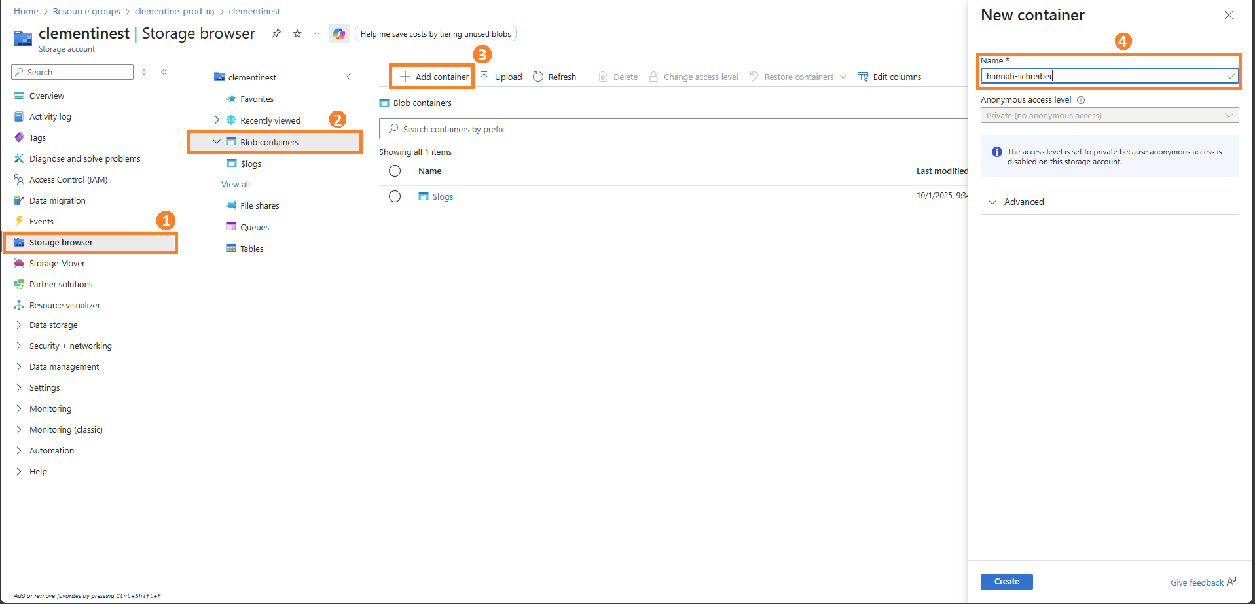Toggle the select-all radio in Name header
Screen dimensions: 1255x604
395,171
